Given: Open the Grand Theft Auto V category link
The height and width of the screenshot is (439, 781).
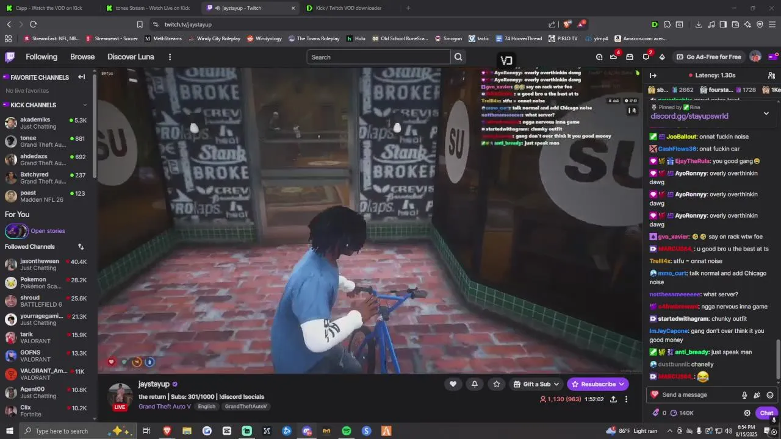Looking at the screenshot, I should (165, 407).
